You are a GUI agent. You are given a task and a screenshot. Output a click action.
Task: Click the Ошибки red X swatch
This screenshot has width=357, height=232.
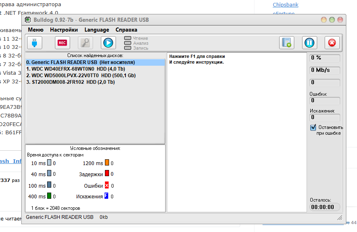[x=107, y=185]
